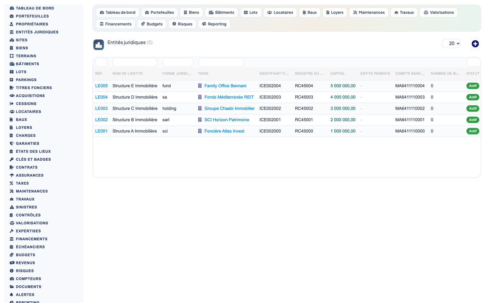Open the Bâtiments tab in top bar

pyautogui.click(x=221, y=13)
